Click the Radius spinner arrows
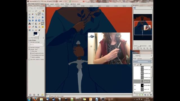Viewport: 180px width, 101px height. pos(44,45)
